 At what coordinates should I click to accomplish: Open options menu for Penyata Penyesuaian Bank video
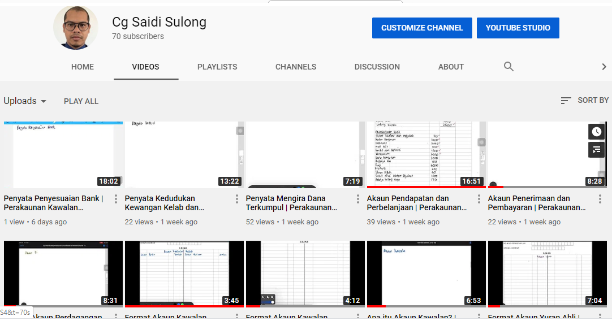click(116, 199)
